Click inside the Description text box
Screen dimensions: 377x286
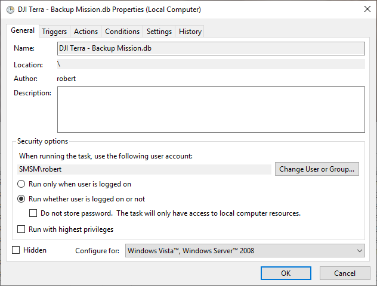point(211,110)
